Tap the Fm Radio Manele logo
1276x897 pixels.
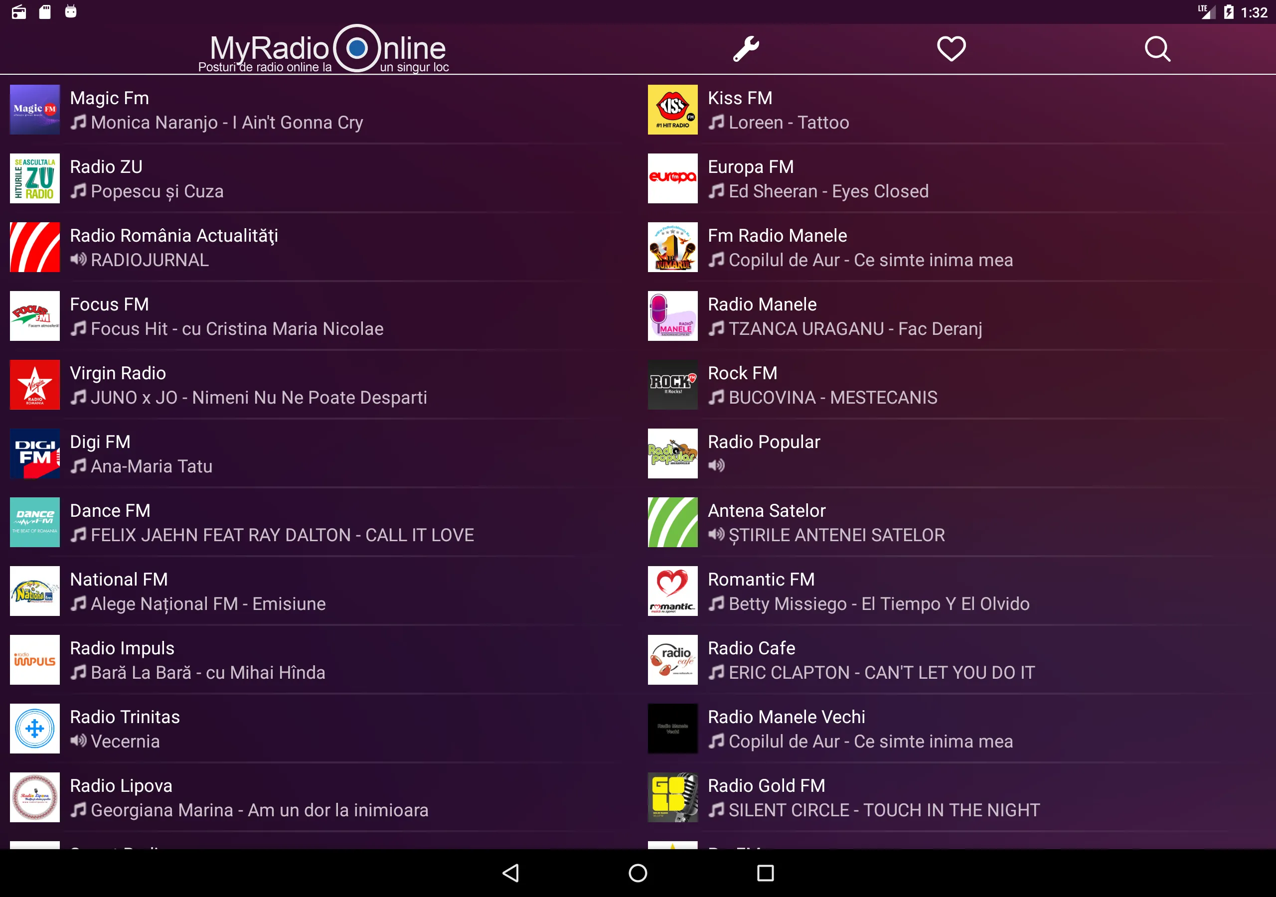[x=672, y=247]
